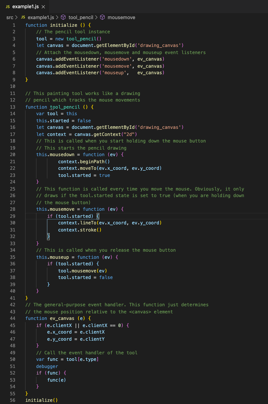Click 'context.stroke()' on line 31
Viewport: 268px width, 404px height.
pos(80,230)
